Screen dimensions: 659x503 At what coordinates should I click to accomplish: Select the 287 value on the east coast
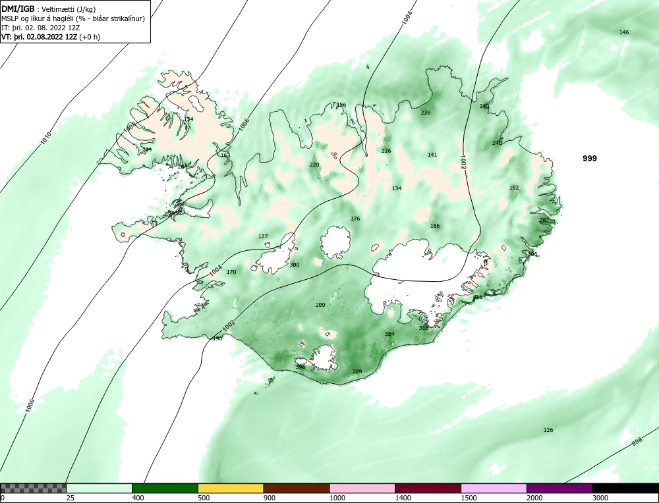[x=544, y=220]
